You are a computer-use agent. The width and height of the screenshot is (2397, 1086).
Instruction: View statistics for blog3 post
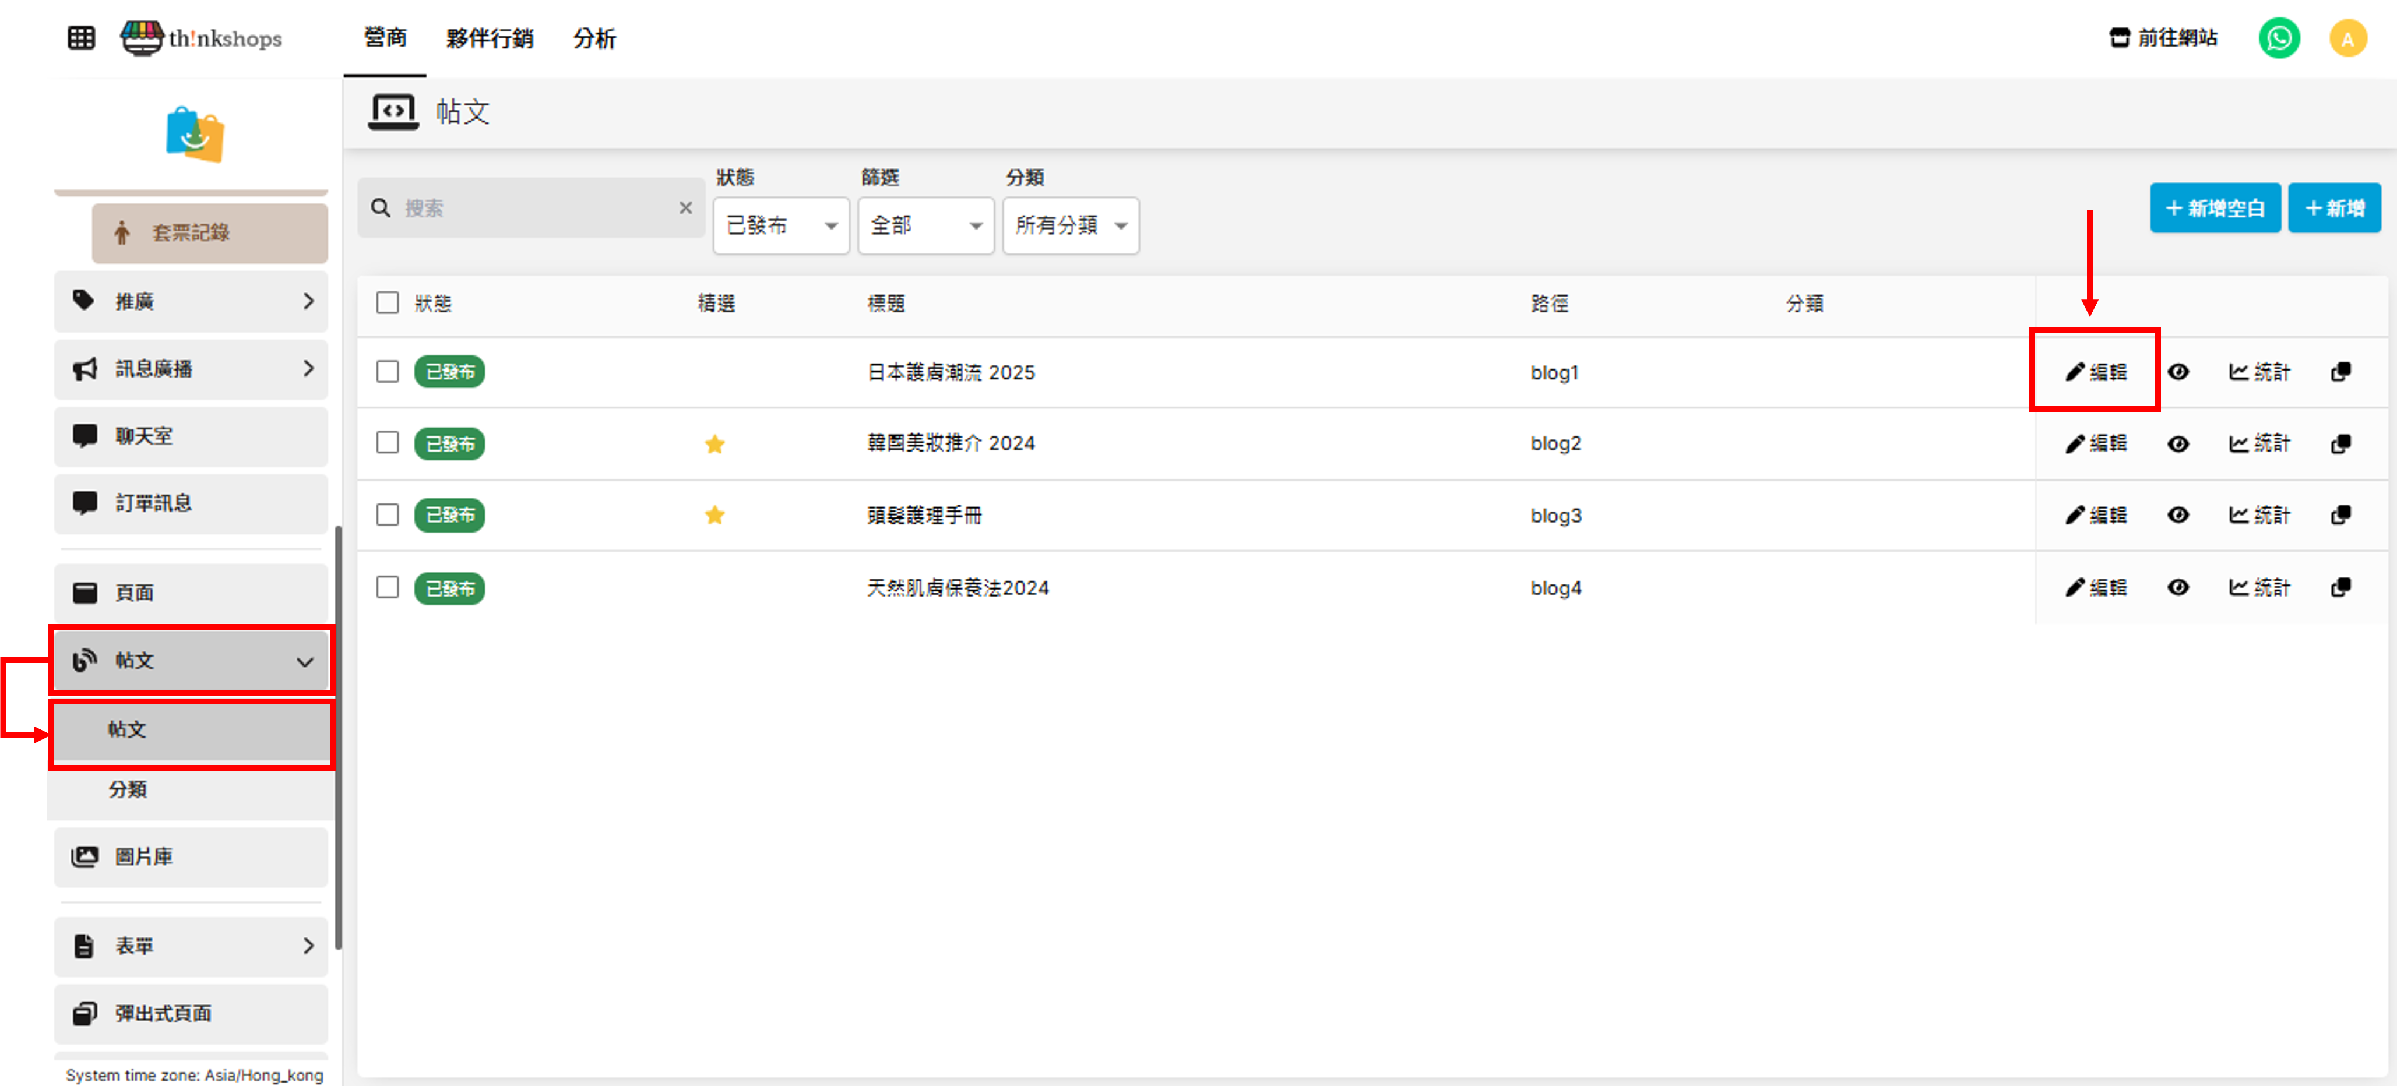(x=2258, y=516)
